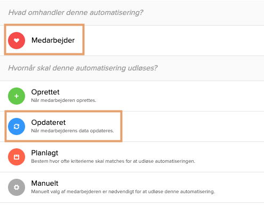Click 'Når medarbejderen oprettes.' description
This screenshot has width=264, height=206.
(63, 100)
